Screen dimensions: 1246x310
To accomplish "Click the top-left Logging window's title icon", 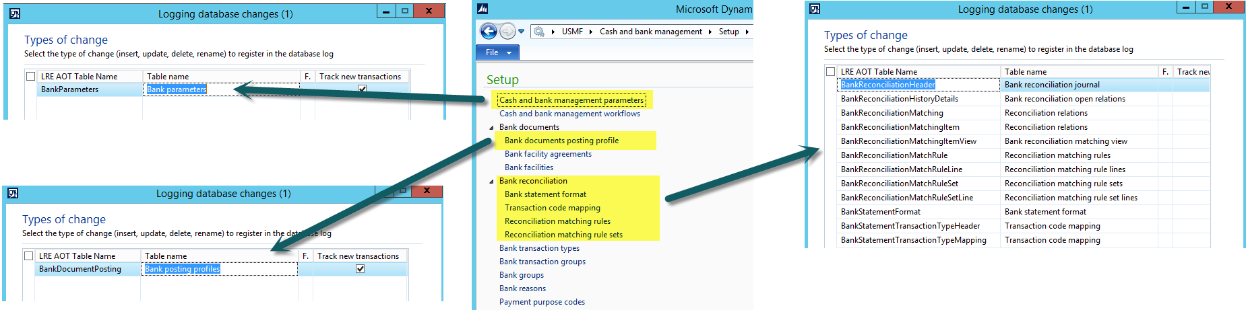I will [15, 13].
